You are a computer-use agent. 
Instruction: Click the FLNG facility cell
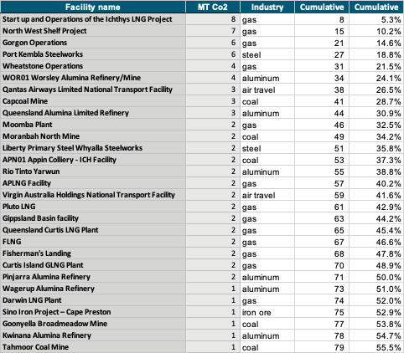93,242
